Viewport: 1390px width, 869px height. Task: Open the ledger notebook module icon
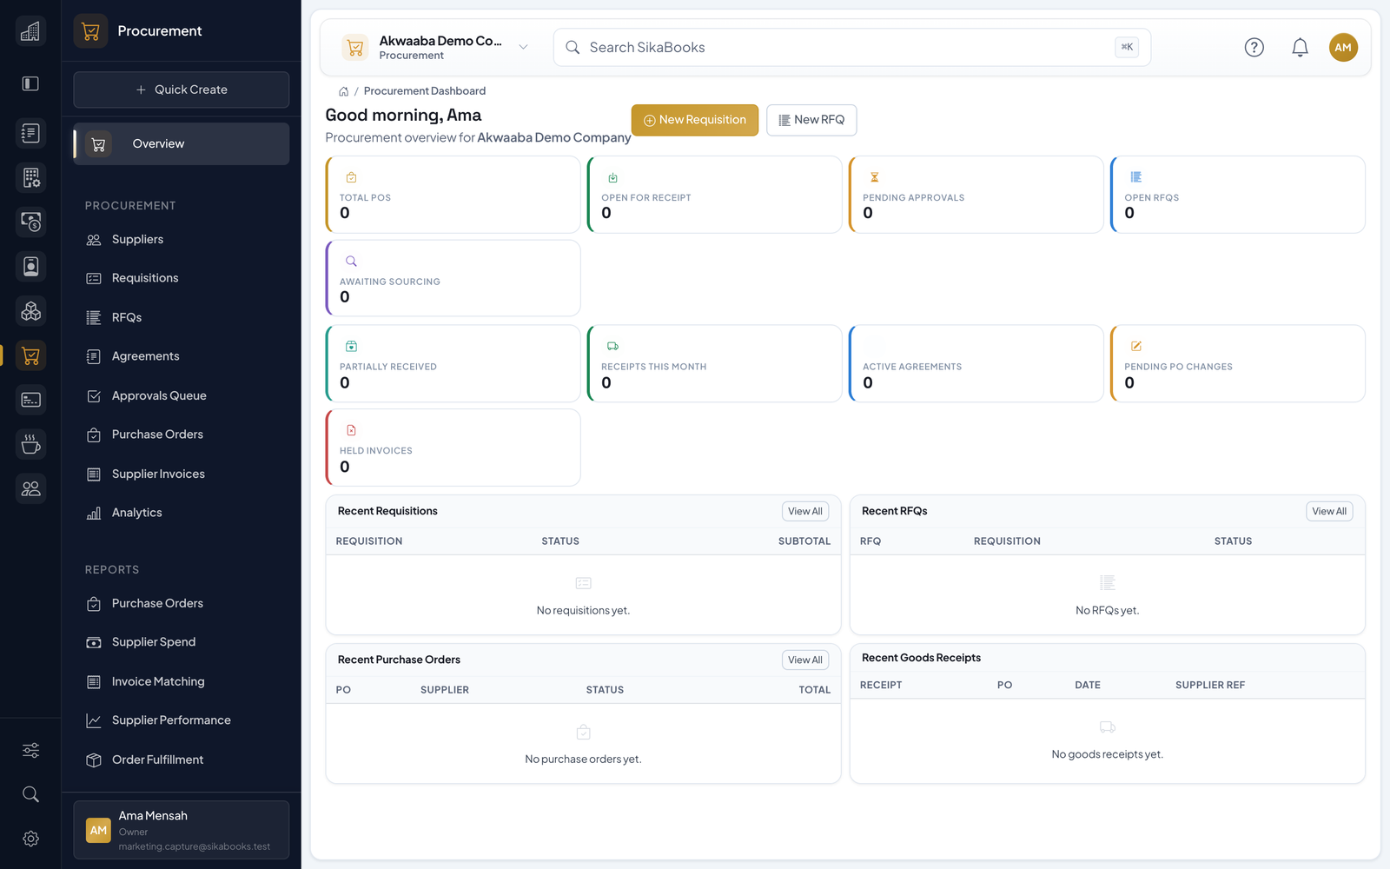(30, 133)
